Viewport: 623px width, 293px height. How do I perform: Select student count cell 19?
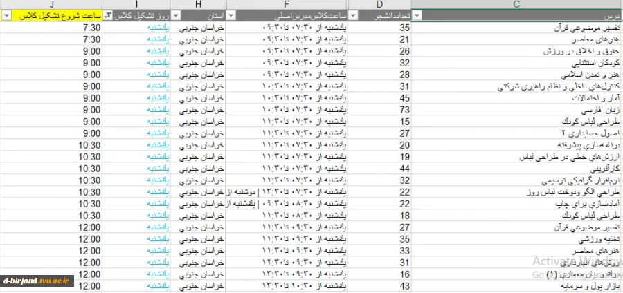(380, 157)
